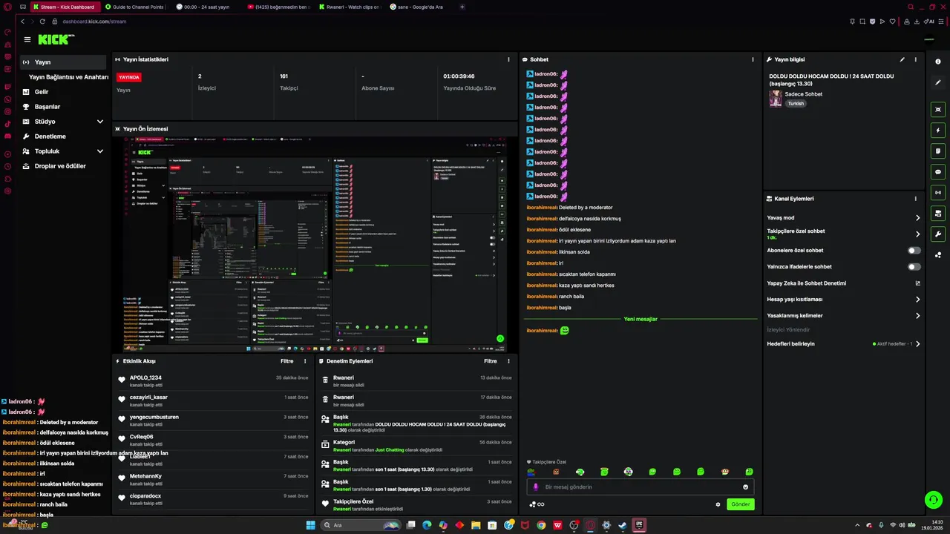The image size is (950, 534).
Task: Open Kanal Eylemleri three-dot menu
Action: [x=915, y=199]
